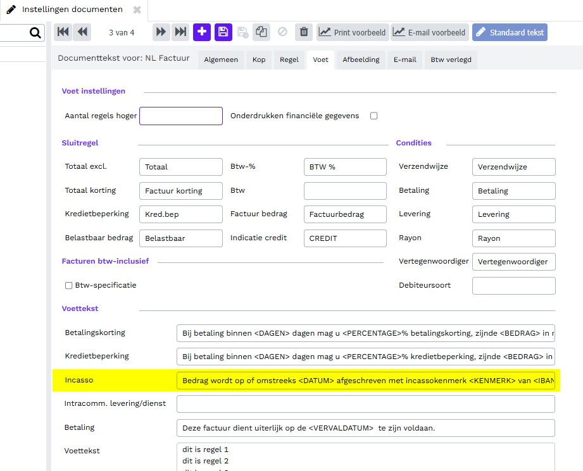Close the Instellingen documenten tab
Screen dimensions: 583x471
click(x=137, y=10)
